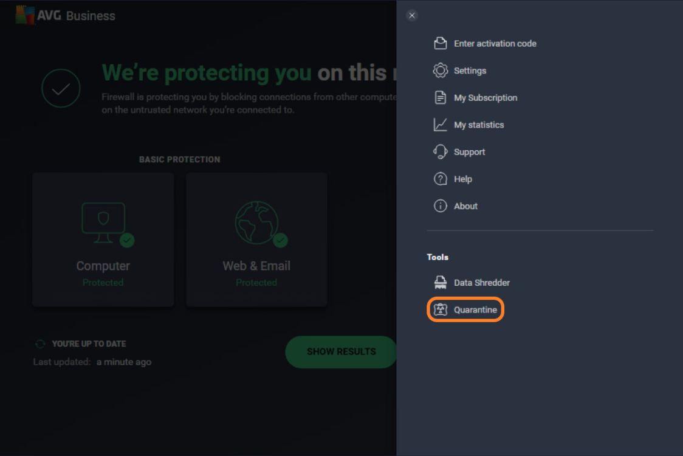This screenshot has width=683, height=456.
Task: Open the Web & Email protection tile
Action: [x=256, y=239]
